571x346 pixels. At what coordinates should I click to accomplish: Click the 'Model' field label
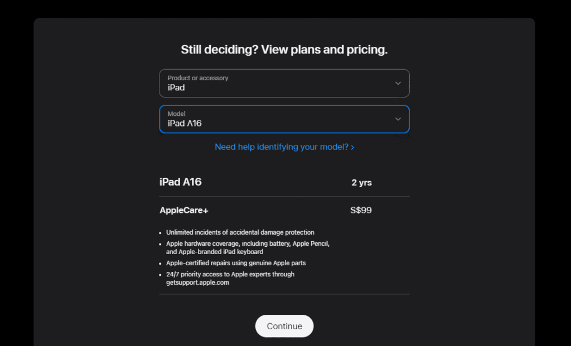coord(177,114)
